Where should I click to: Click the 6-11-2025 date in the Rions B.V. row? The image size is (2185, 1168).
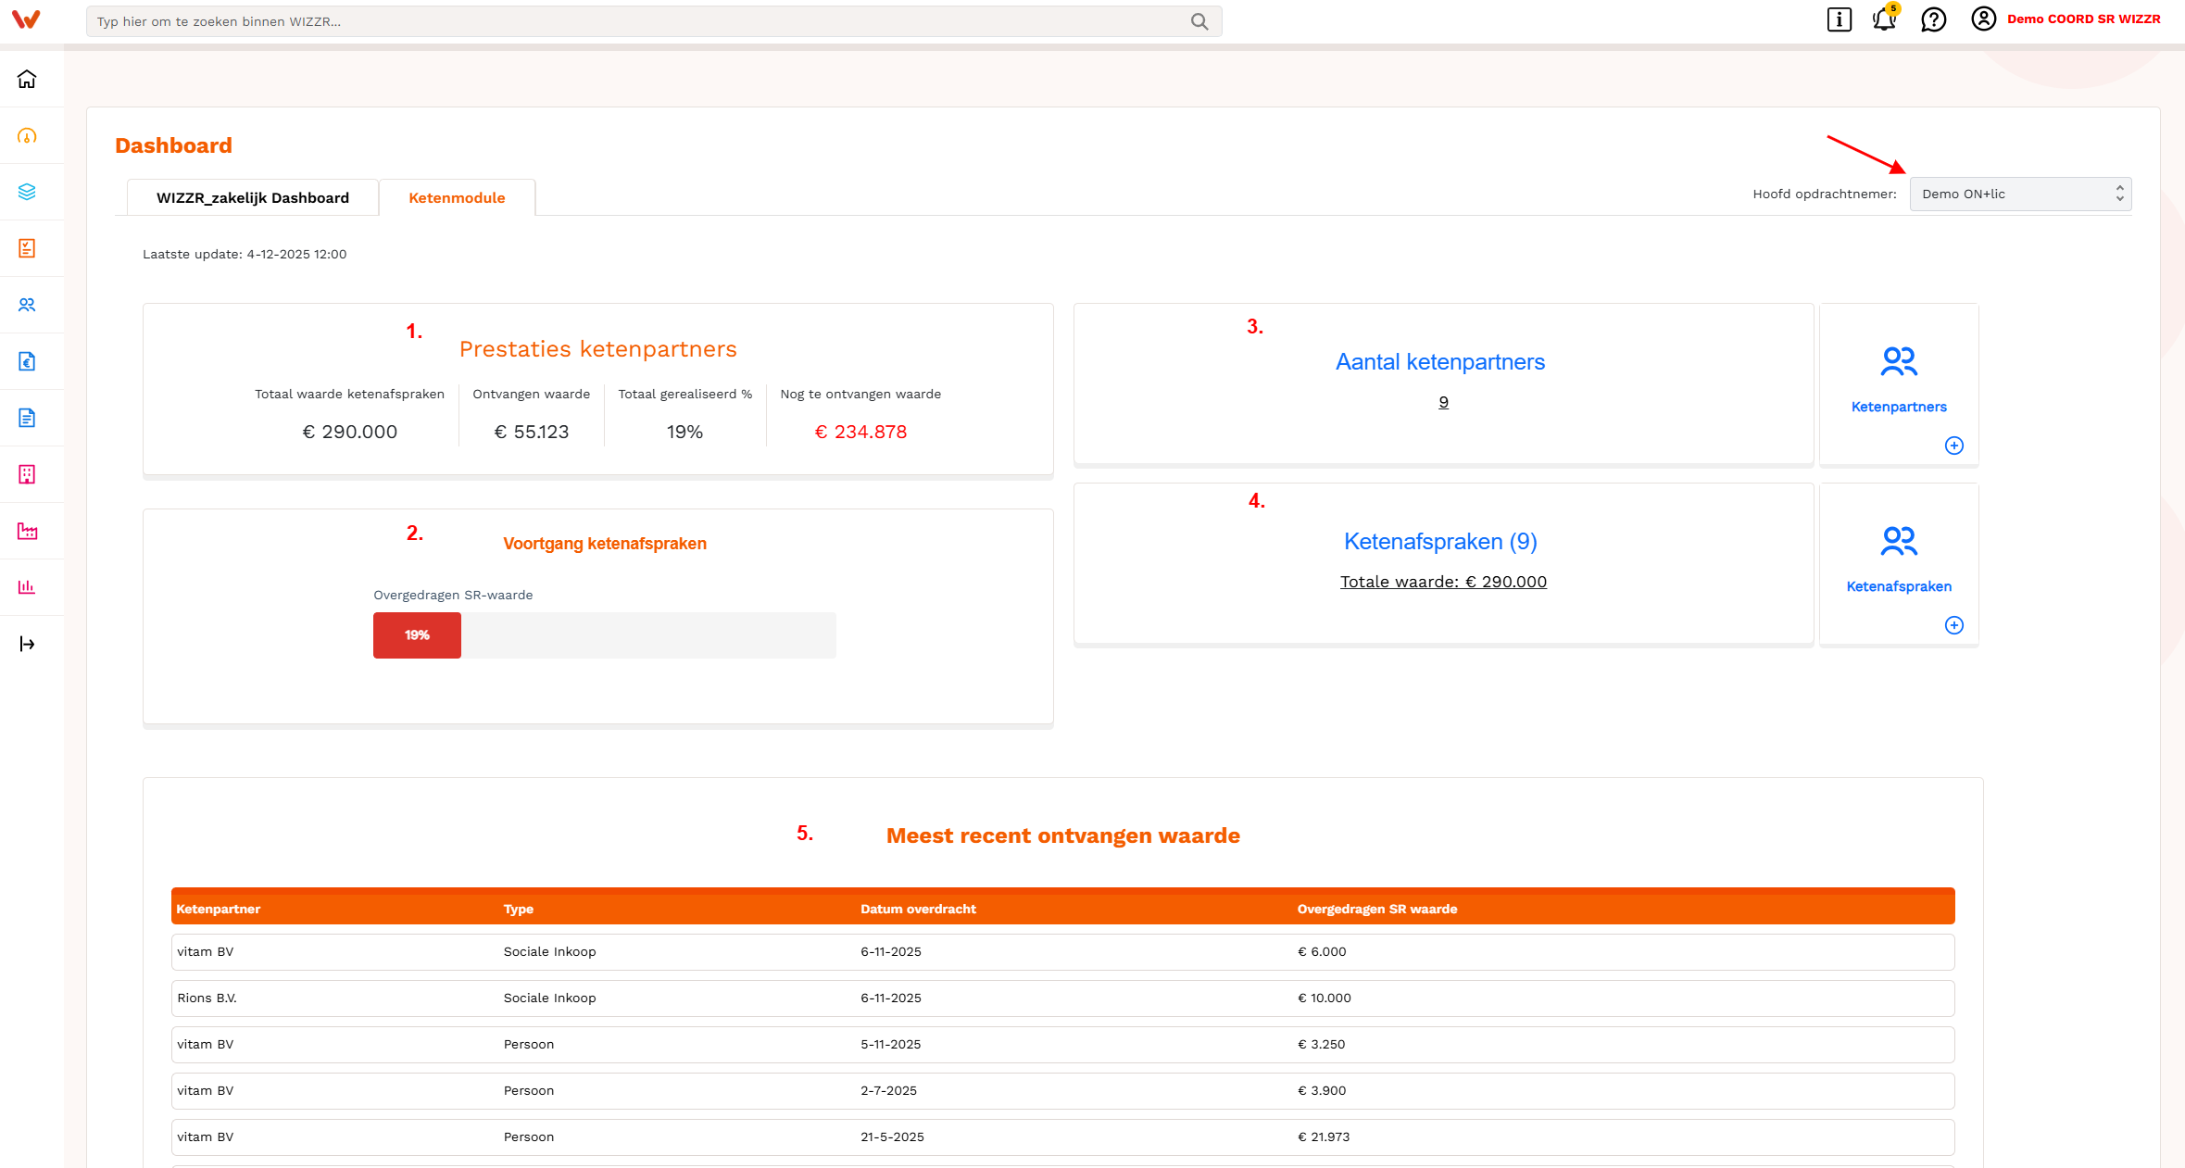point(891,998)
